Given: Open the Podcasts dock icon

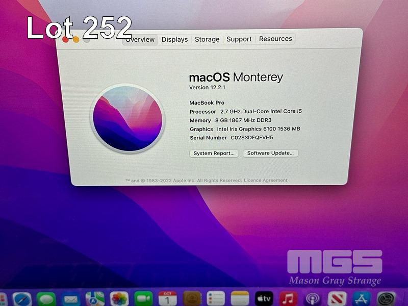Looking at the screenshot, I should pyautogui.click(x=313, y=299).
